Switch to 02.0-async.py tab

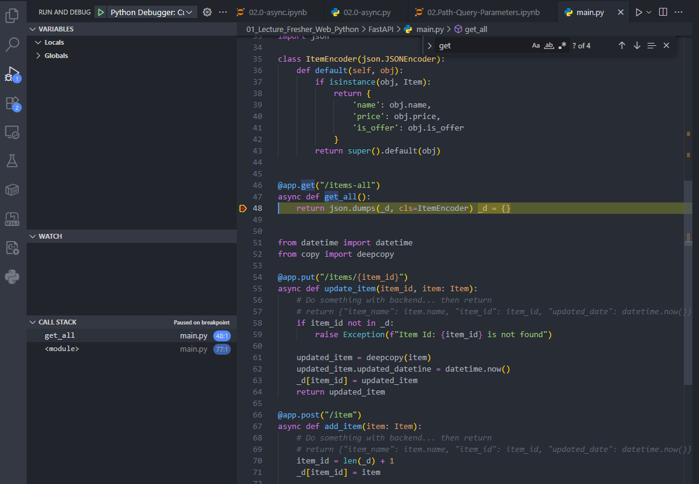click(x=367, y=13)
